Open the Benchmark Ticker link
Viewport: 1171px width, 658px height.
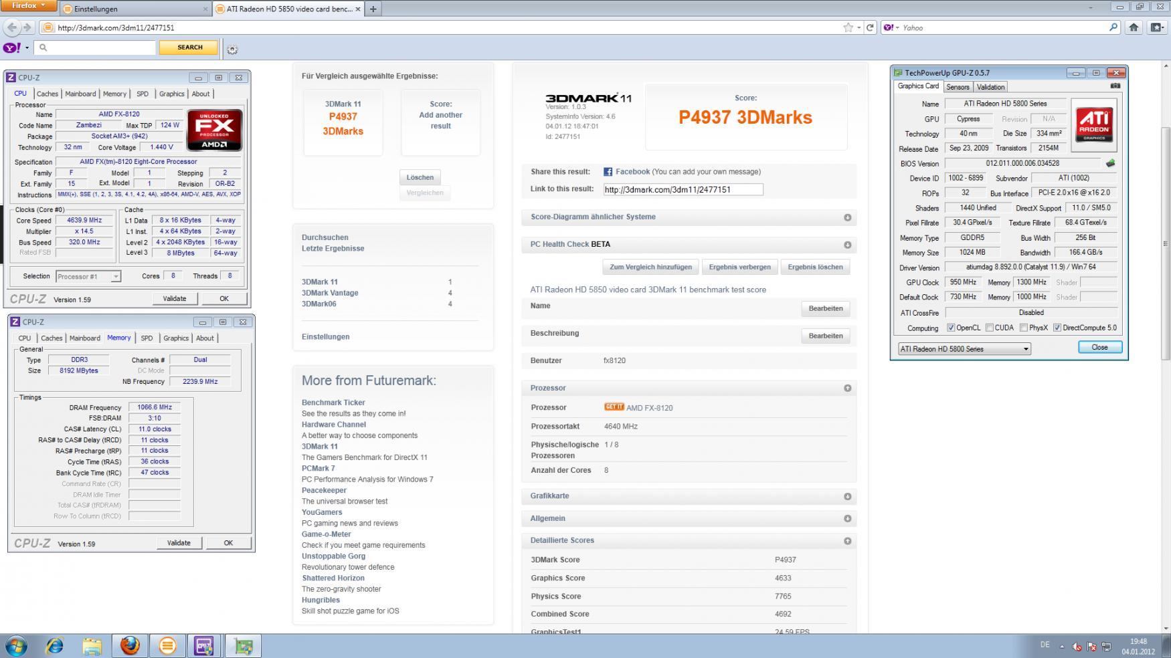coord(333,403)
